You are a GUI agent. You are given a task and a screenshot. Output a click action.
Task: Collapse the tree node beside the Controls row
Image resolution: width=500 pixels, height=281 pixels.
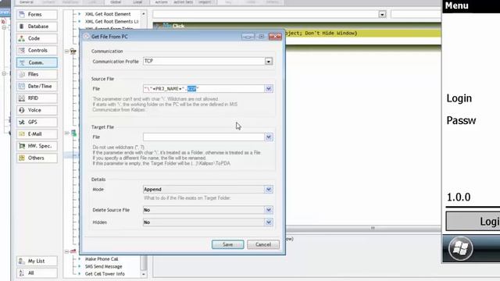click(67, 51)
